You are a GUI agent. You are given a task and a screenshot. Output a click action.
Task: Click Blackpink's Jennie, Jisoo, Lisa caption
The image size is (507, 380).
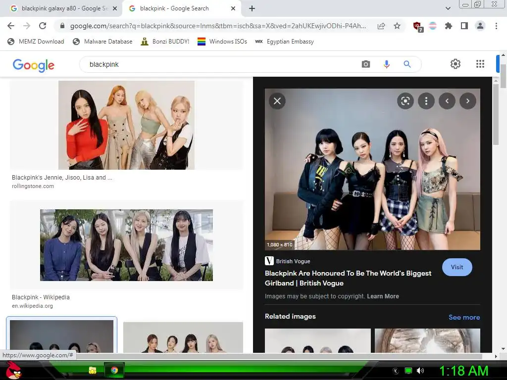pos(62,178)
